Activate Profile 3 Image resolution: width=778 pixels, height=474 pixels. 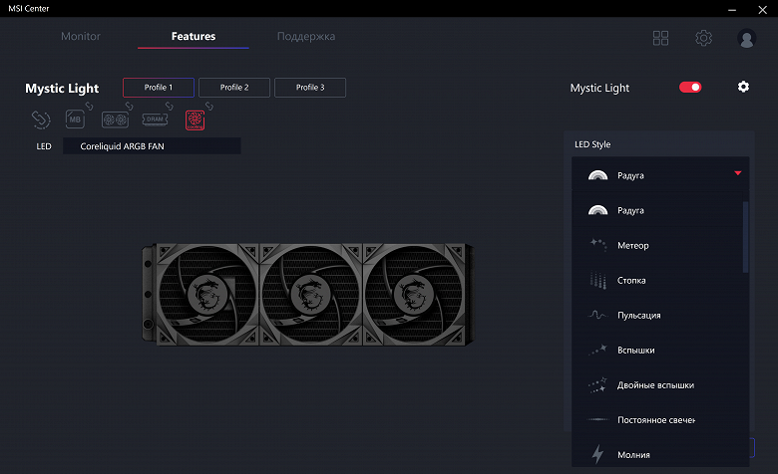pos(310,88)
